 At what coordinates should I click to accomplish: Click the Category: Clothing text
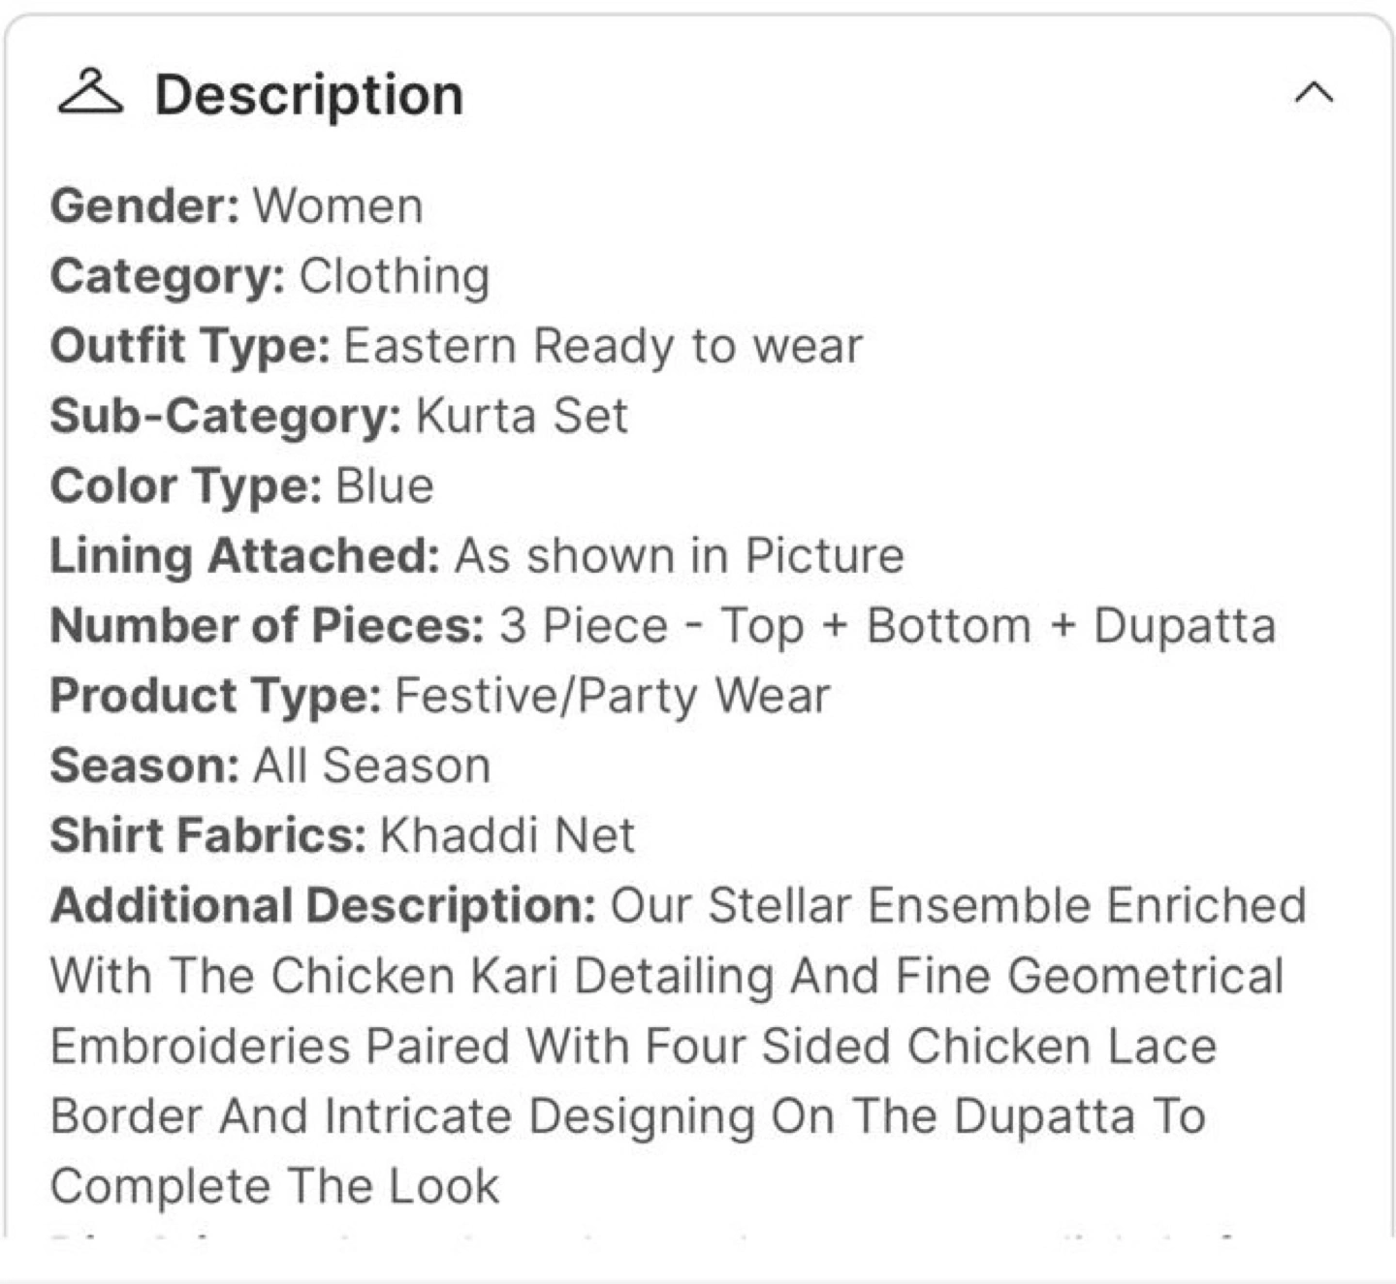[x=270, y=276]
